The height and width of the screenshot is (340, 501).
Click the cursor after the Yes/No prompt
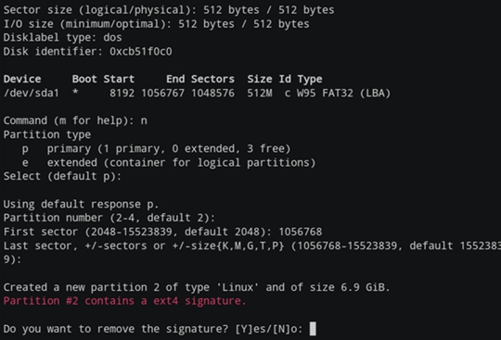pyautogui.click(x=313, y=329)
